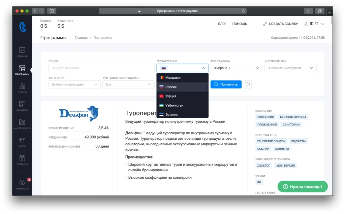Screen dimensions: 345x214
Task: Open the Программы sidebar section
Action: pos(22,70)
